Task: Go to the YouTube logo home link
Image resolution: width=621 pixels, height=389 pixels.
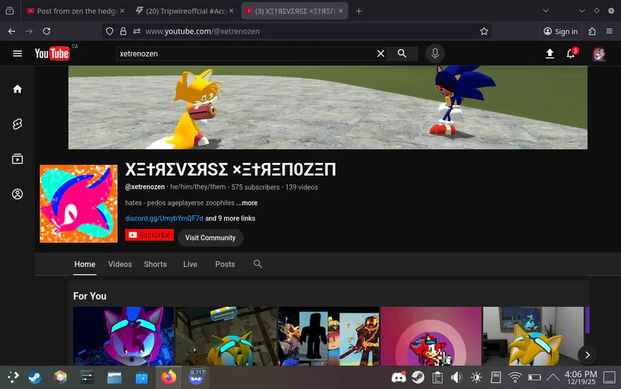Action: [52, 53]
